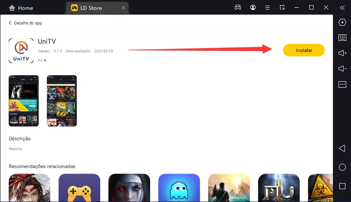Screen dimensions: 351x202
Task: Open the MU recommended game icon
Action: 279,188
